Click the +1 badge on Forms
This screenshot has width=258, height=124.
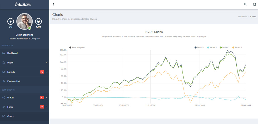click(42, 107)
